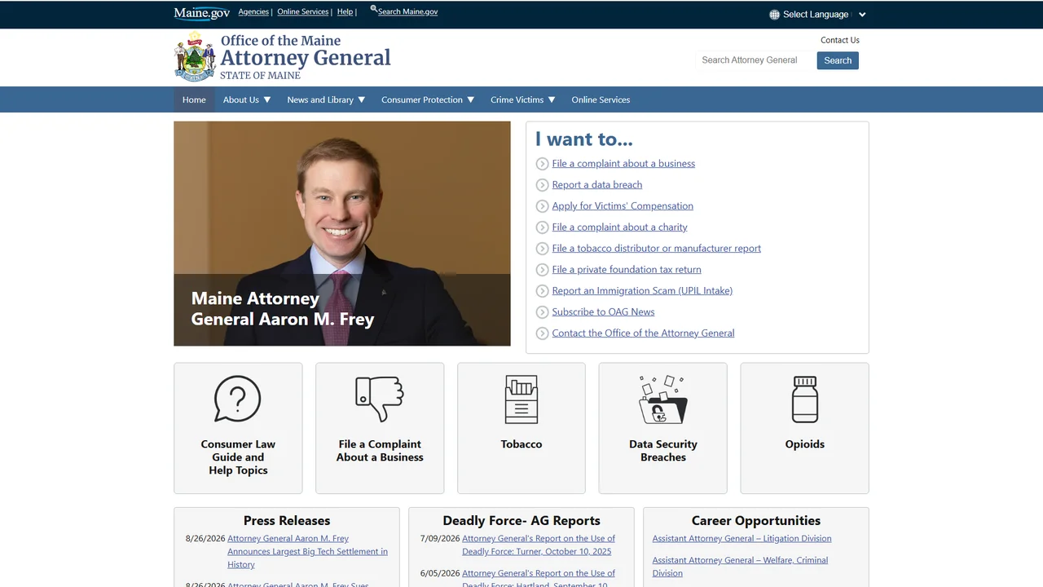The height and width of the screenshot is (587, 1043).
Task: Open File a complaint about a business link
Action: point(623,164)
